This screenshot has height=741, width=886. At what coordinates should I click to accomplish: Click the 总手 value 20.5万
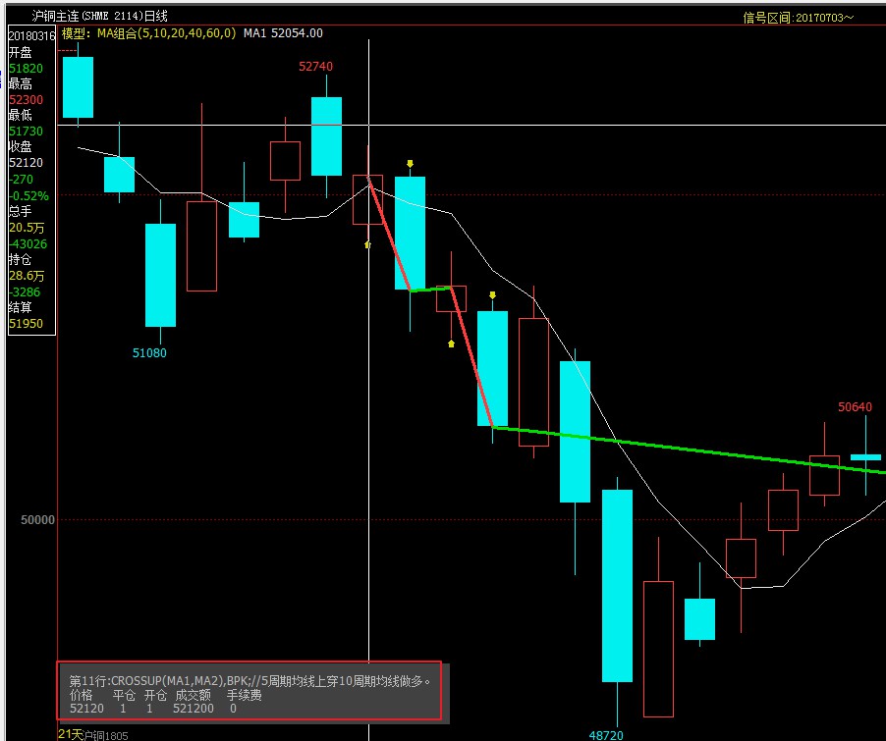click(27, 228)
